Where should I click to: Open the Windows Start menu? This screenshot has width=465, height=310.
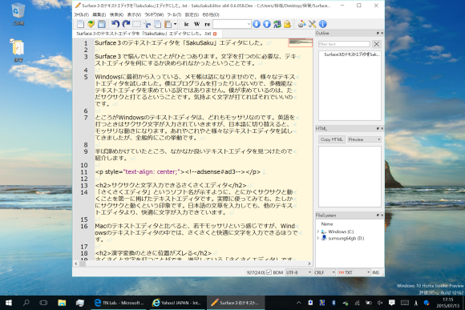pos(9,303)
